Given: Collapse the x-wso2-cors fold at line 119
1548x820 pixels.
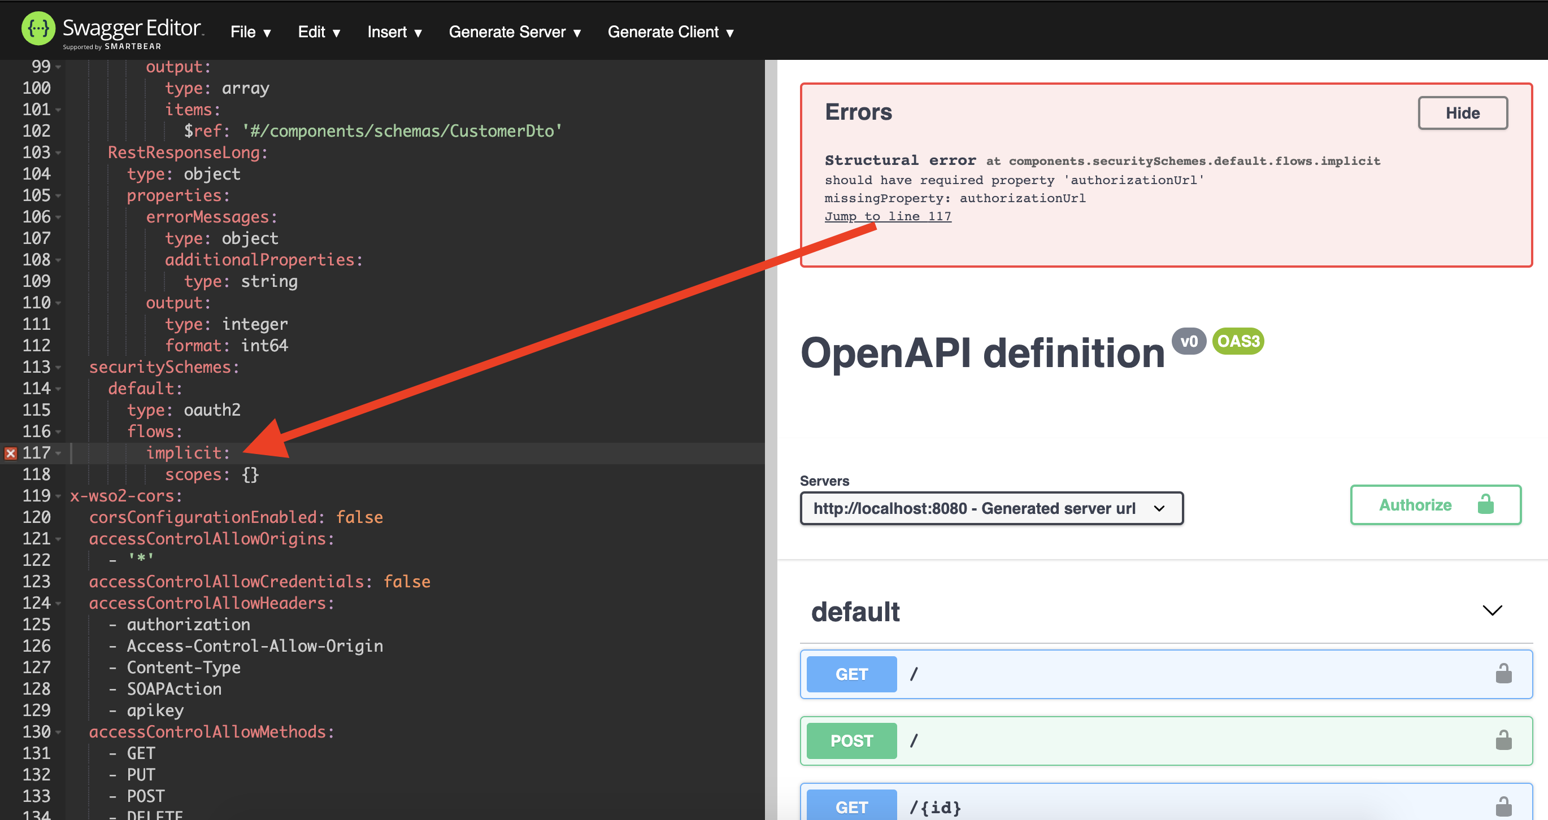Looking at the screenshot, I should click(58, 496).
